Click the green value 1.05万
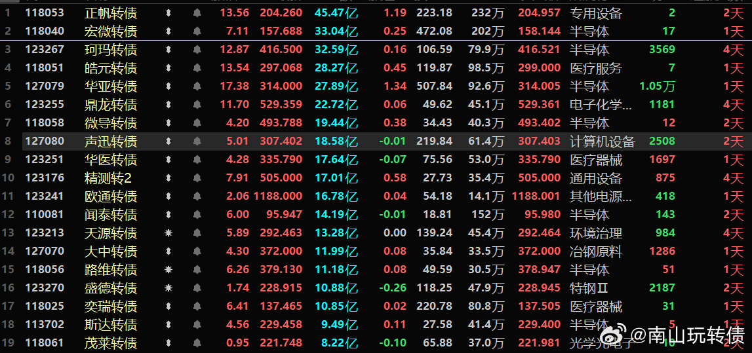This screenshot has width=752, height=353. click(x=658, y=86)
